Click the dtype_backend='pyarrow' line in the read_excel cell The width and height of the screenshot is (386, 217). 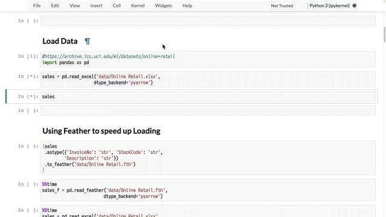pyautogui.click(x=123, y=83)
